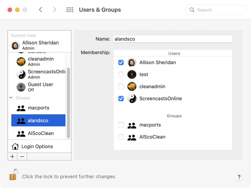Click the minus button to remove group
This screenshot has width=251, height=188.
[22, 157]
